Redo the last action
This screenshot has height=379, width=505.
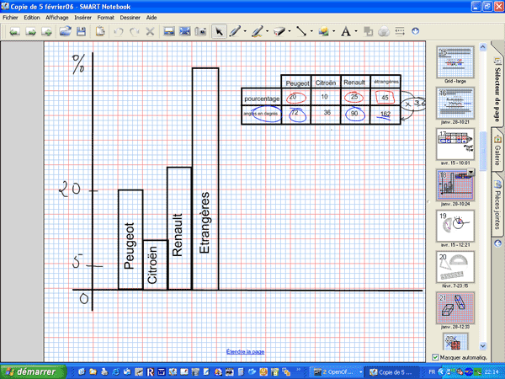point(134,32)
